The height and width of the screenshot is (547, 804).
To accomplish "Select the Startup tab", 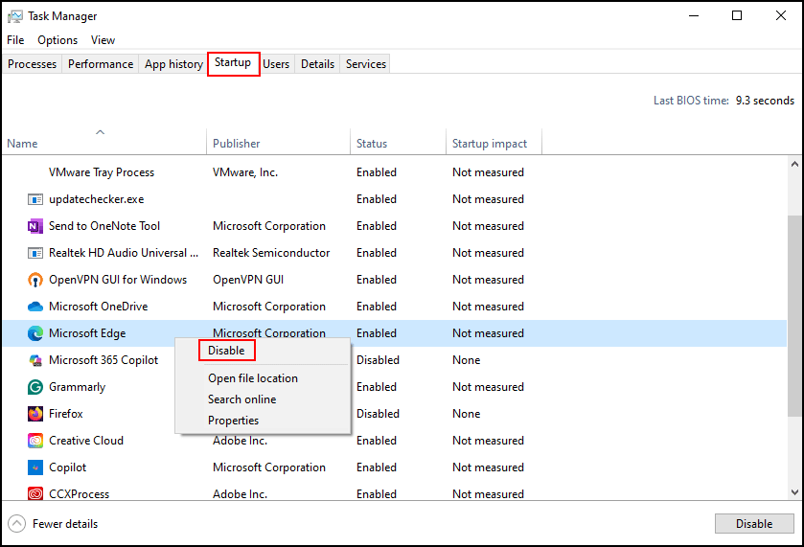I will 233,62.
